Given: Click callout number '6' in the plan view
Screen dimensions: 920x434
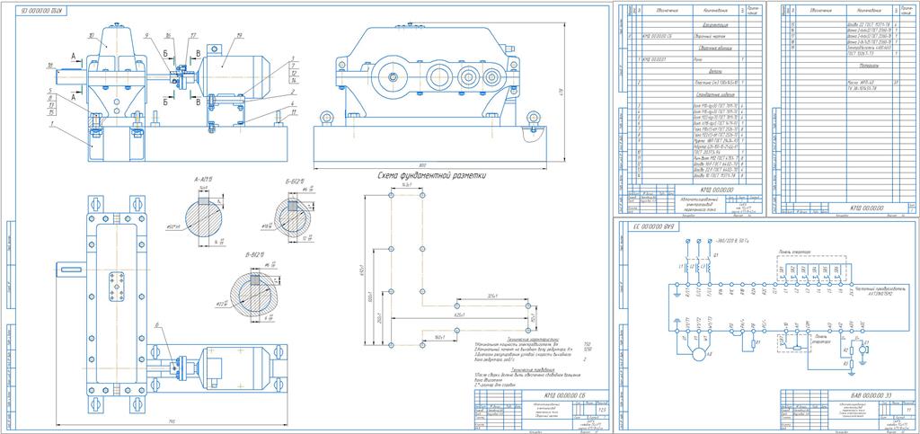Looking at the screenshot, I should pos(157,323).
